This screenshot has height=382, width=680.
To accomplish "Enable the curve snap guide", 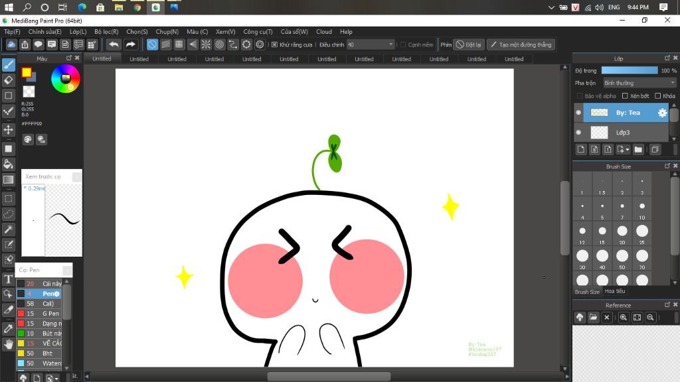I will pos(233,44).
